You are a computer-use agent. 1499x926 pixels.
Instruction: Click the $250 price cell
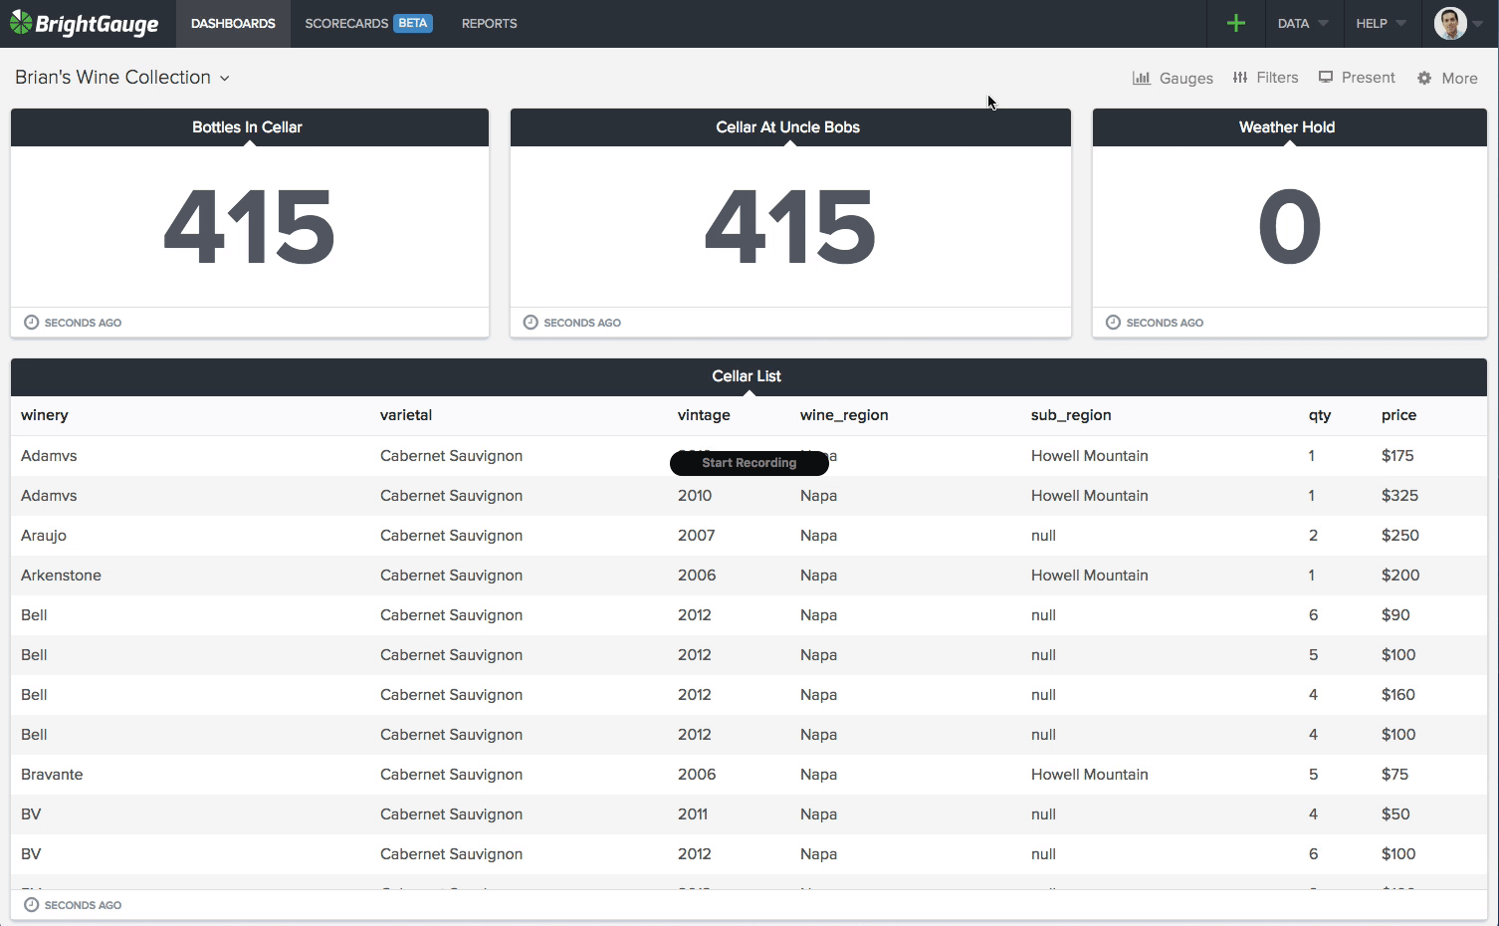[x=1400, y=536]
